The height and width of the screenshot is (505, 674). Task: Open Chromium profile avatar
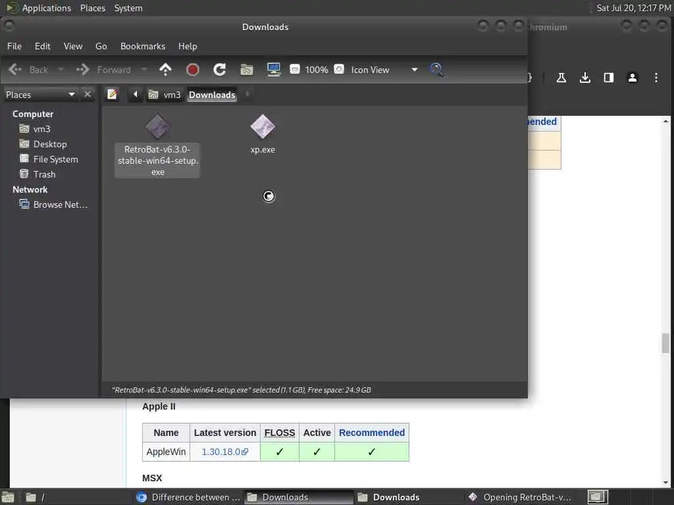[632, 78]
